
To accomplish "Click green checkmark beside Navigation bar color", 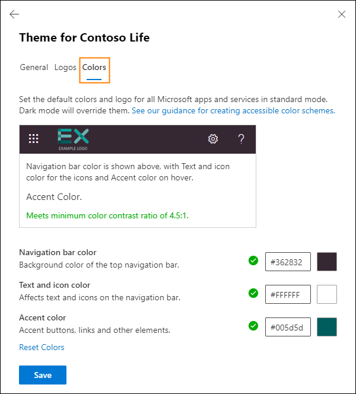I will tap(253, 260).
